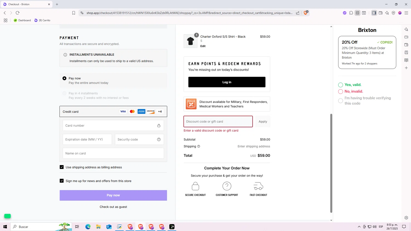
Task: Reload the checkout page
Action: 18,13
